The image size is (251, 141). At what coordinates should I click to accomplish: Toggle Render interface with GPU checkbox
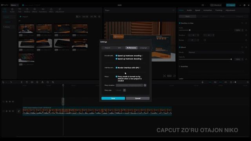(116, 68)
